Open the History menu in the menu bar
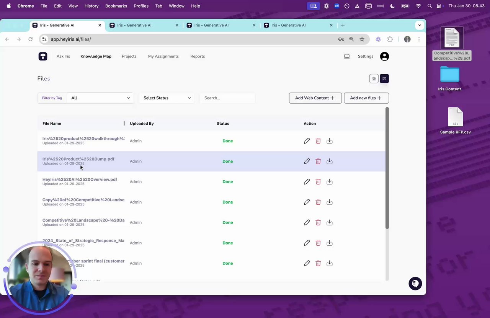Screen dimensions: 490x318 (91, 6)
